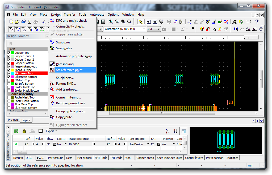Click the P5 part preview thumbnail

(226, 141)
